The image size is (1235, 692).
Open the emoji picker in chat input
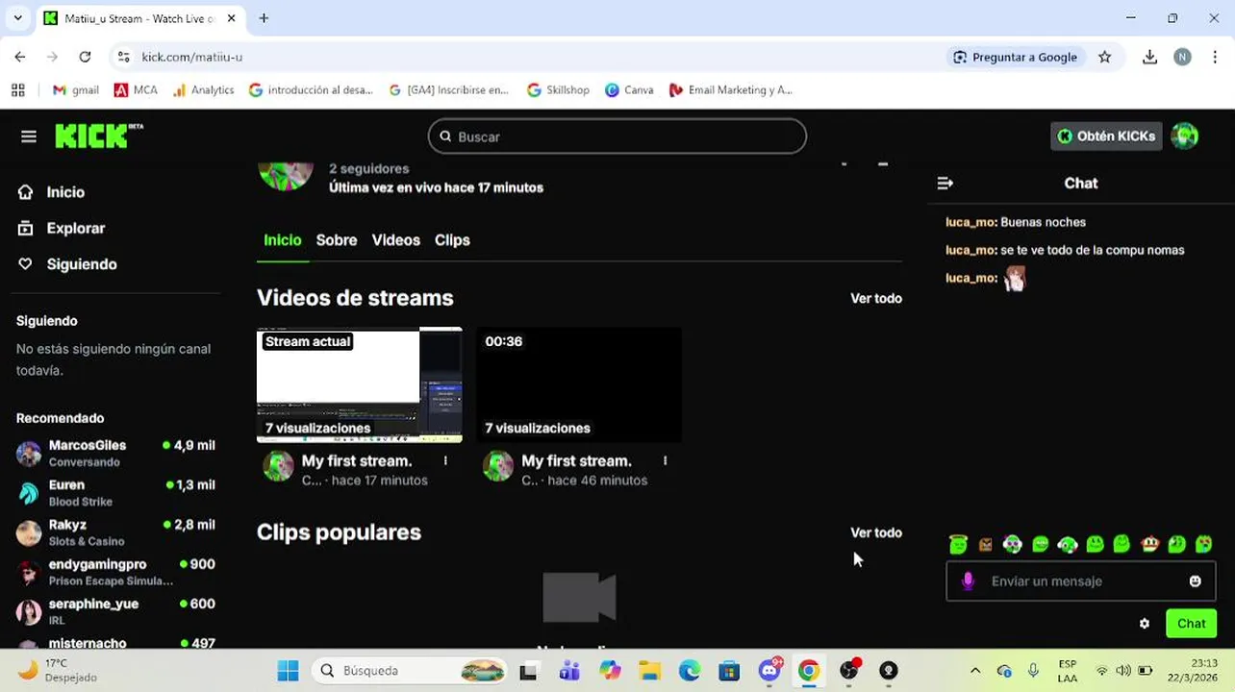1195,581
